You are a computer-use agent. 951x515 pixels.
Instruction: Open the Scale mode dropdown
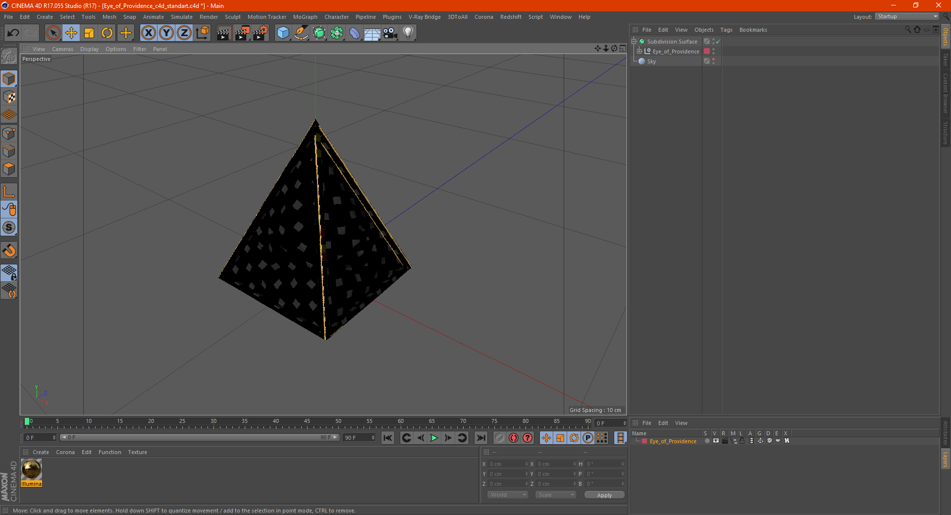pyautogui.click(x=556, y=495)
